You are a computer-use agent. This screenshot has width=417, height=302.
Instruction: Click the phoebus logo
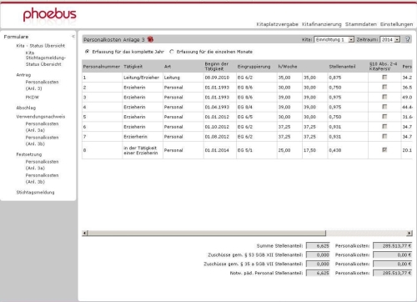(49, 14)
